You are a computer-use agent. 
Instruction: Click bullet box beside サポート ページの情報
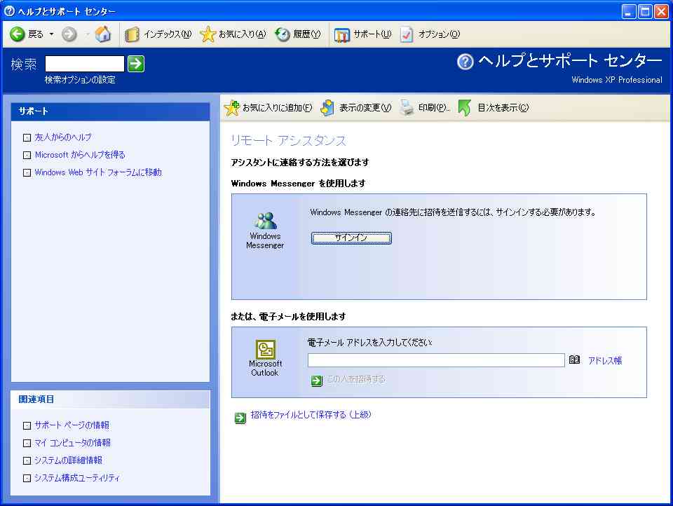coord(27,425)
